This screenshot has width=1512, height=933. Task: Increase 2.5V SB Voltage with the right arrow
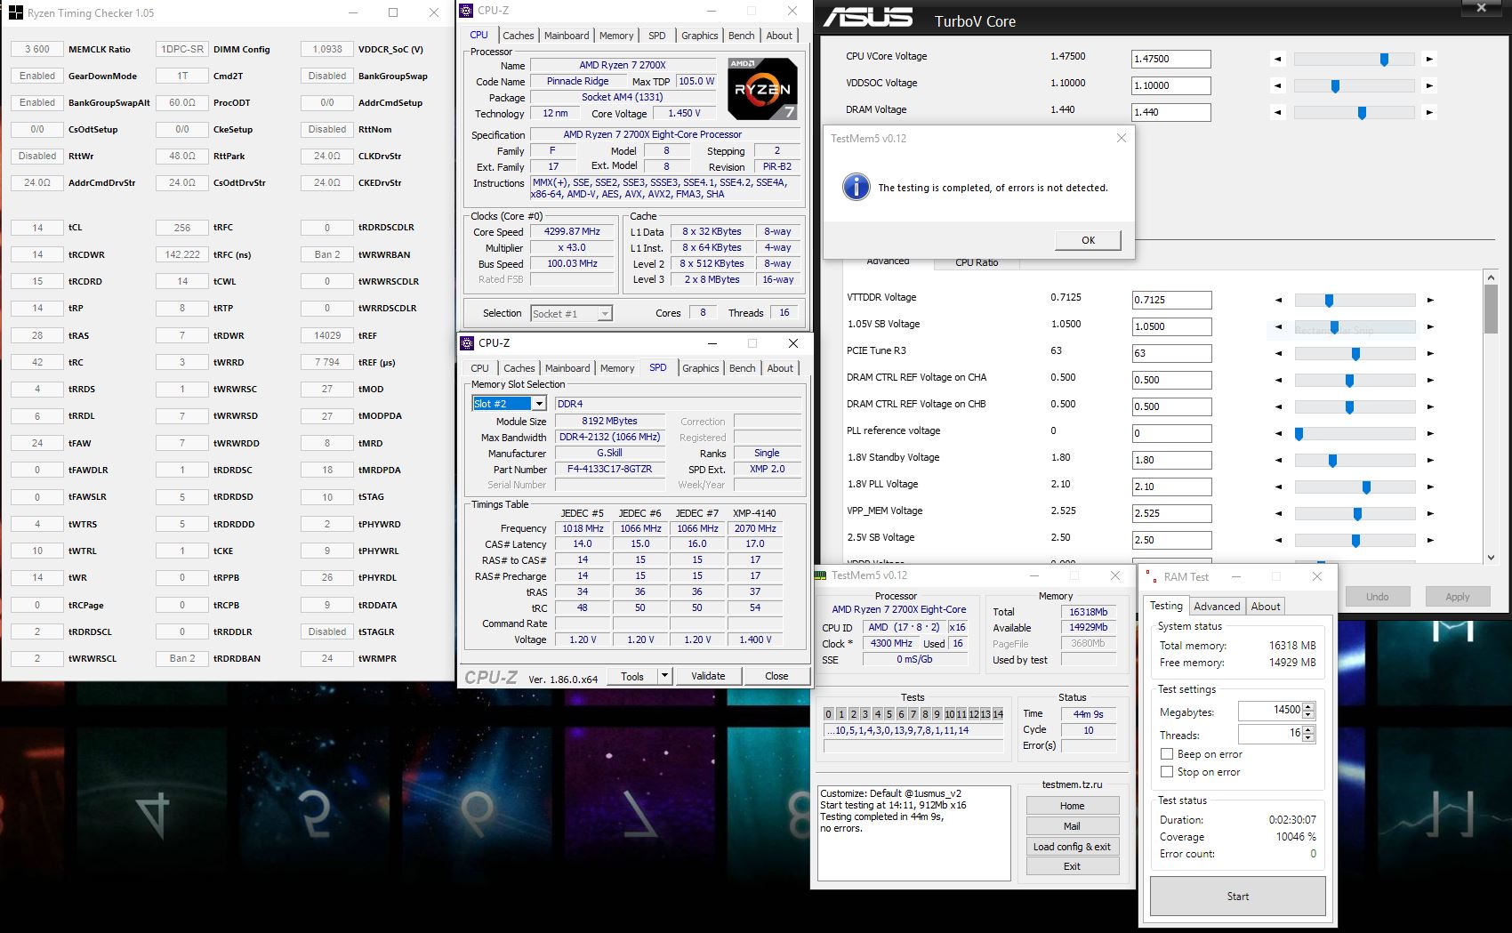pyautogui.click(x=1430, y=541)
